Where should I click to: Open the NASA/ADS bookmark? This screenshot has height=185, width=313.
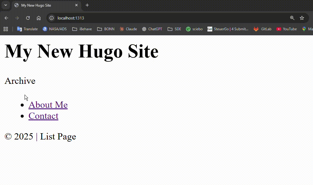point(55,29)
